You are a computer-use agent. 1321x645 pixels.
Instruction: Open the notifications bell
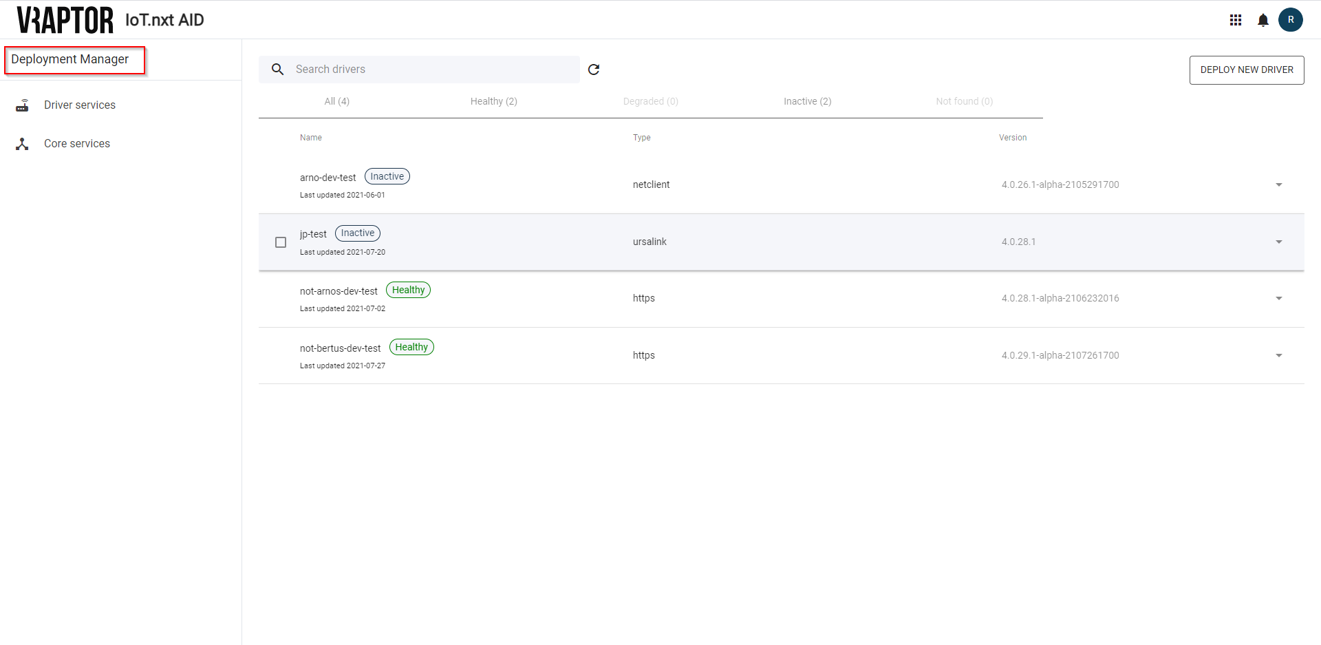(x=1263, y=20)
